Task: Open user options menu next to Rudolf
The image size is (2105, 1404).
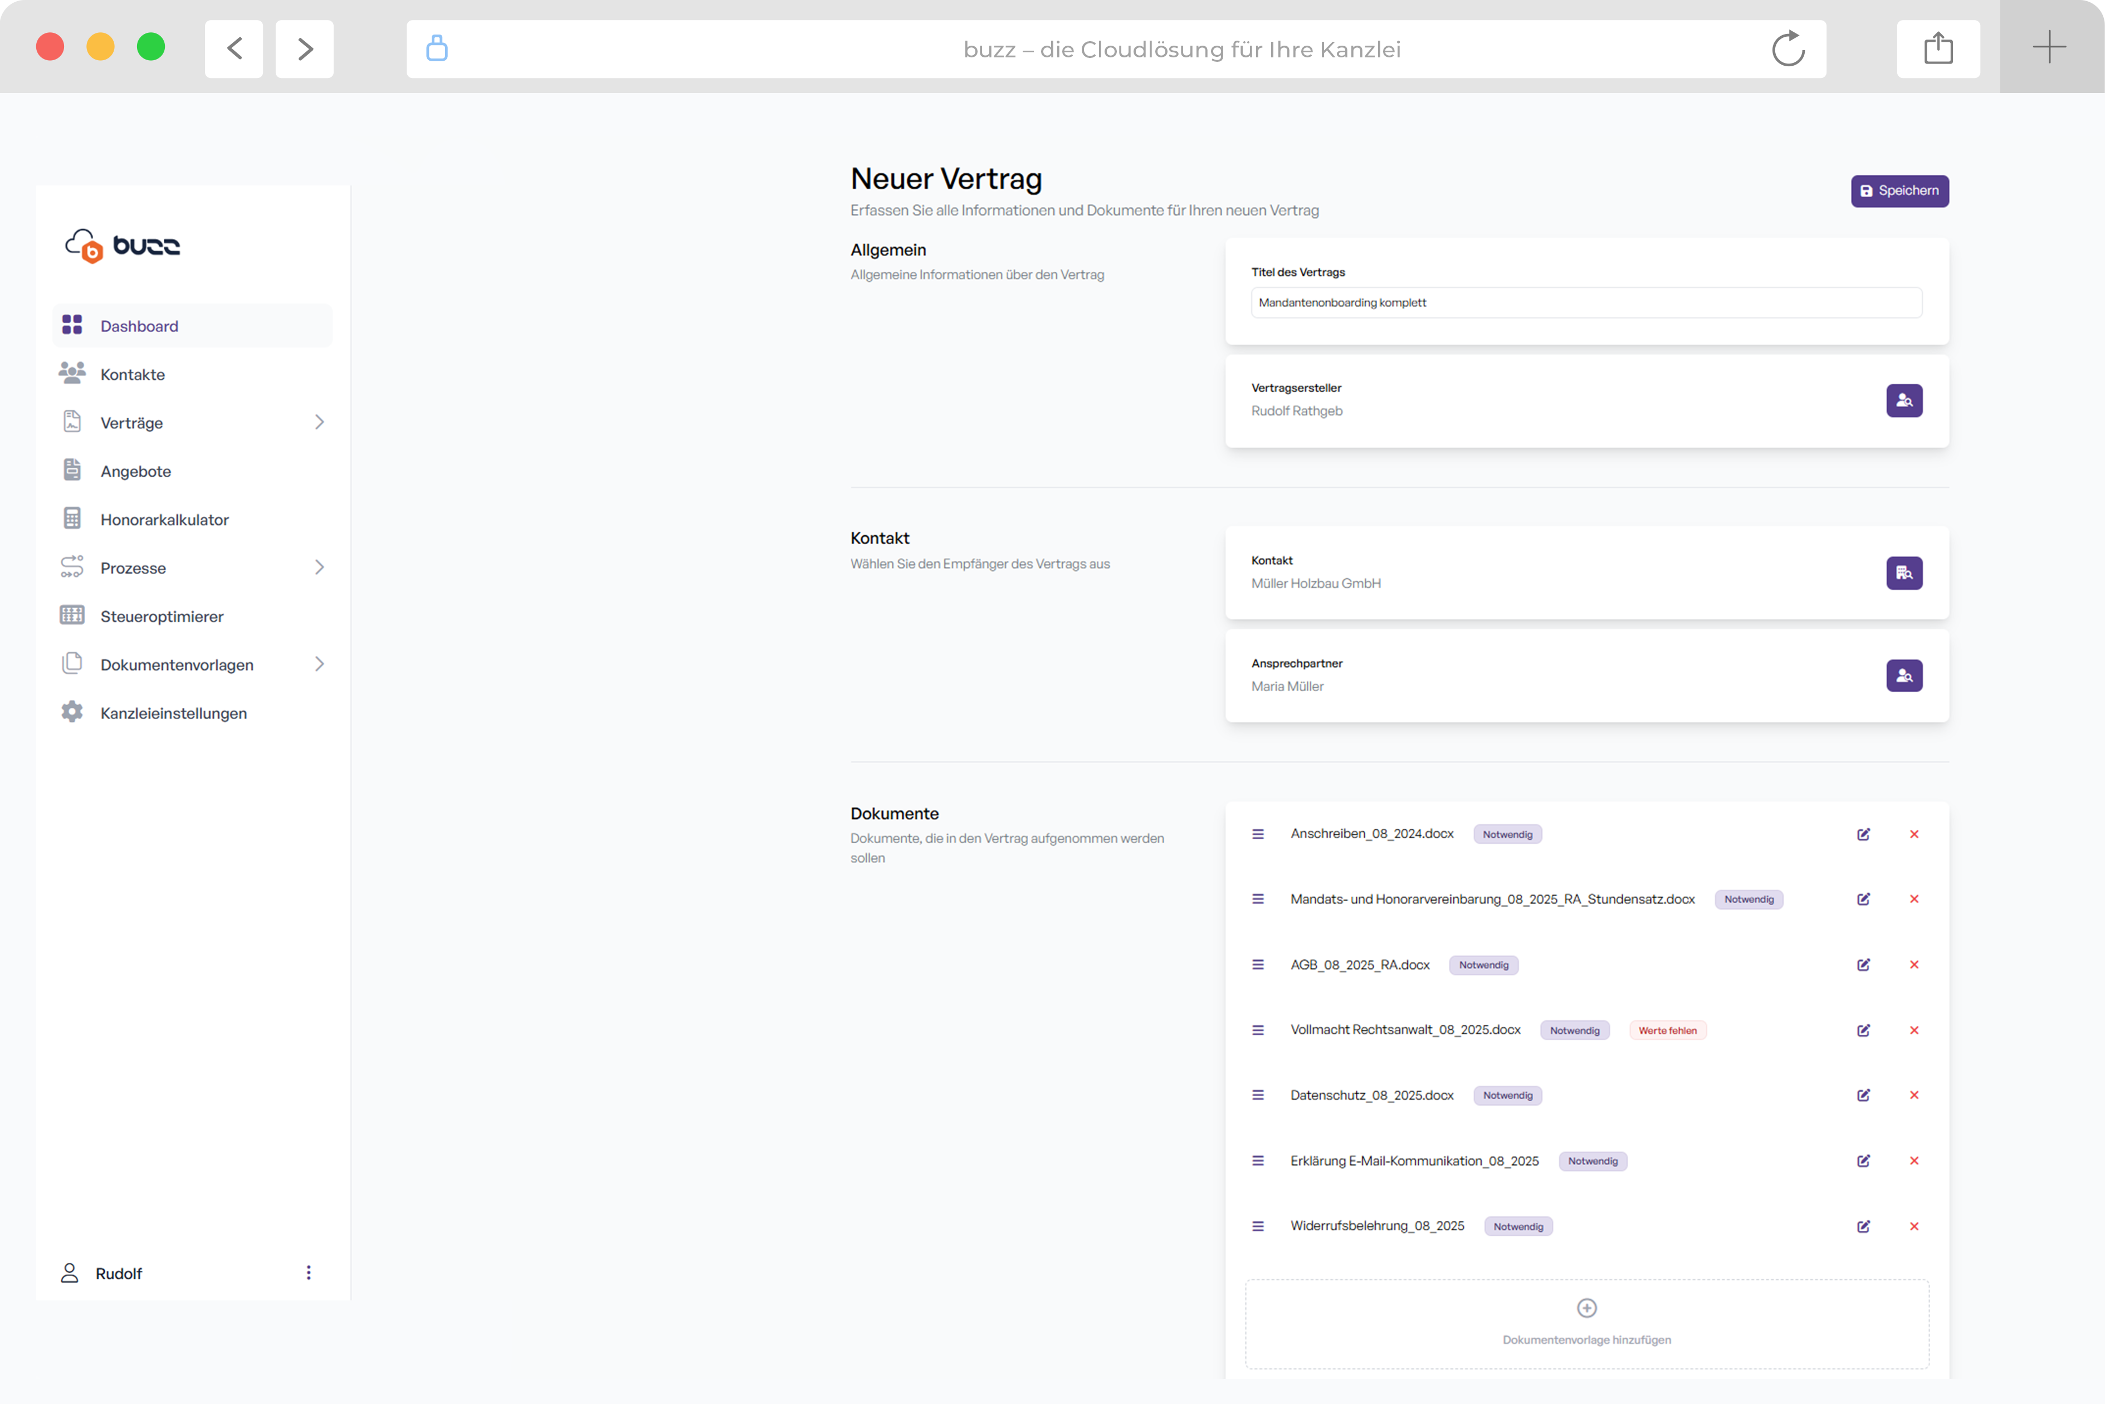Action: (309, 1273)
